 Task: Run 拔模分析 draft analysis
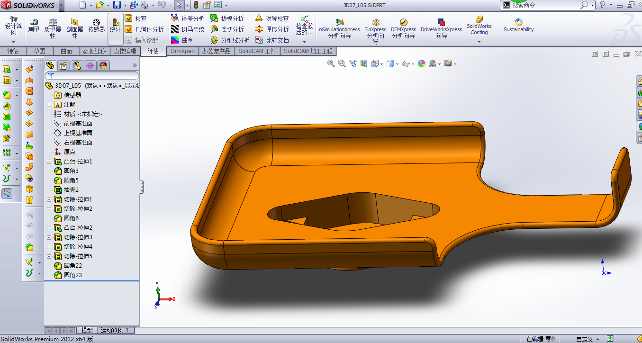tap(227, 18)
